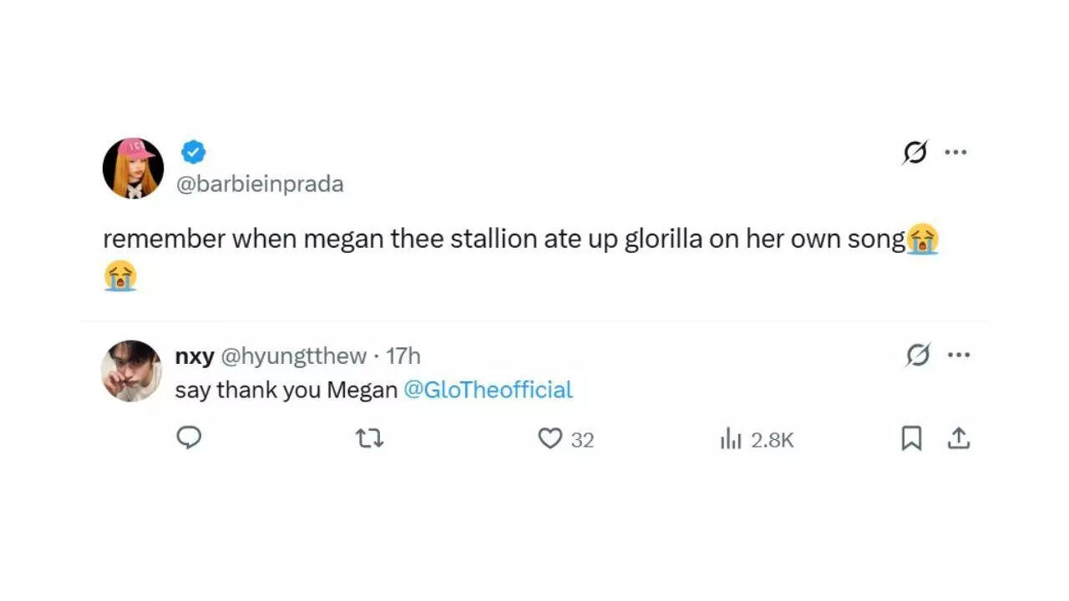Bookmark nxy's reply

pyautogui.click(x=912, y=437)
